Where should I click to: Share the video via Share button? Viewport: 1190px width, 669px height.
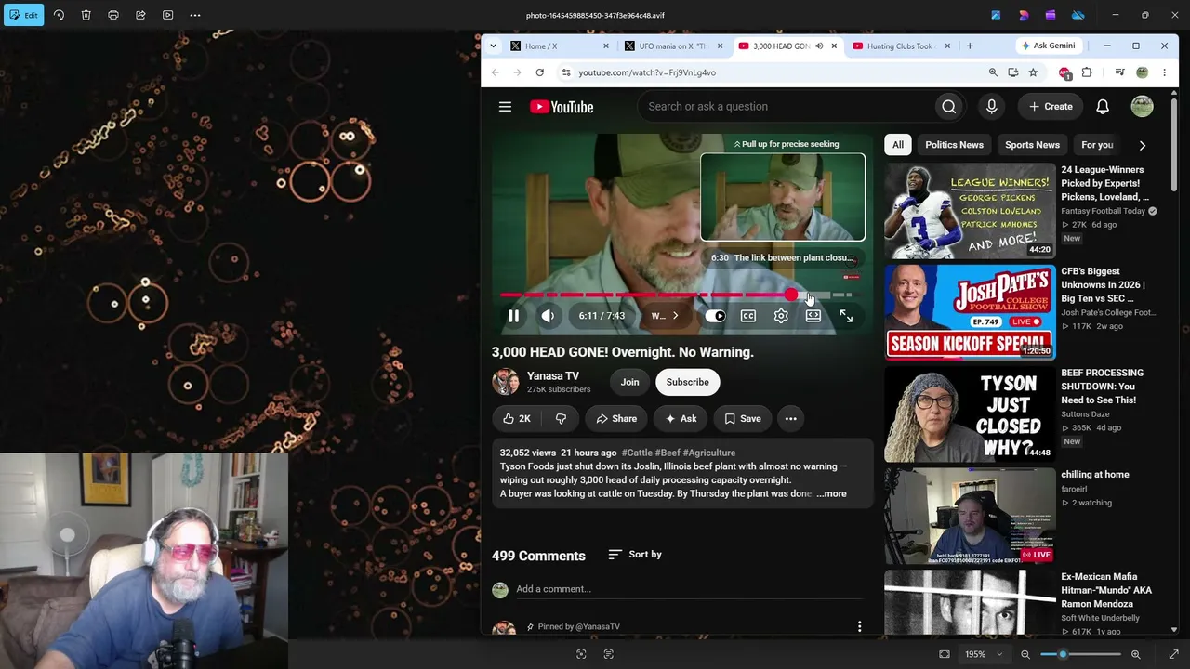[x=616, y=419]
